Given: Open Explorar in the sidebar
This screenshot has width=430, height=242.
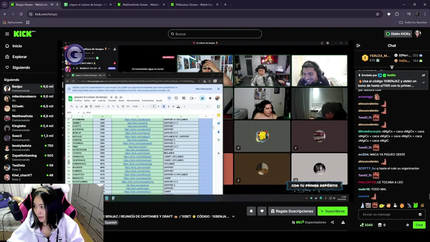Looking at the screenshot, I should pyautogui.click(x=19, y=57).
